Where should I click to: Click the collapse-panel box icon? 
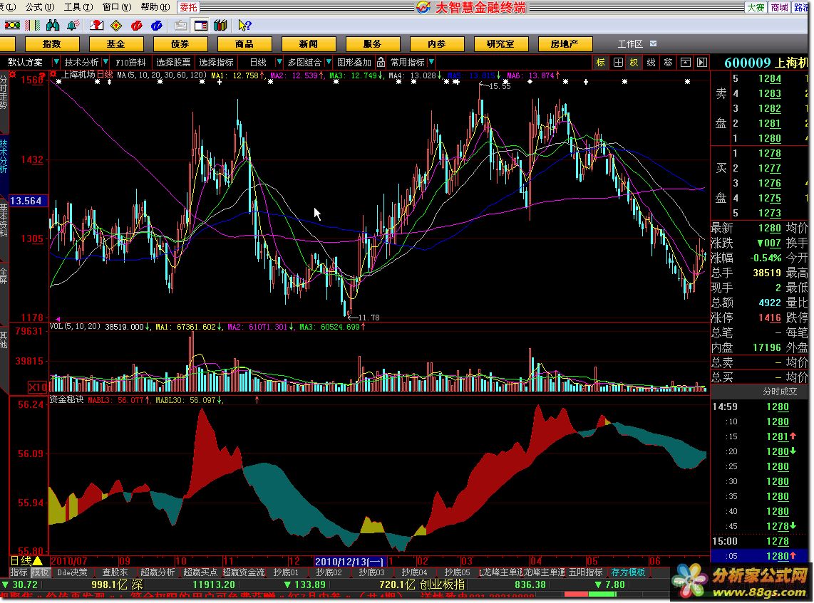coord(685,63)
